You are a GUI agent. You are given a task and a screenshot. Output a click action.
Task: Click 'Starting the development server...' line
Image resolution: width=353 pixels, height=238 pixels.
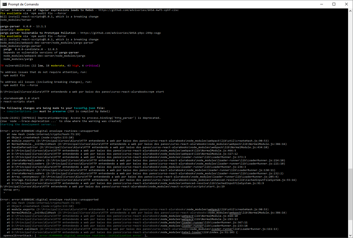28,124
